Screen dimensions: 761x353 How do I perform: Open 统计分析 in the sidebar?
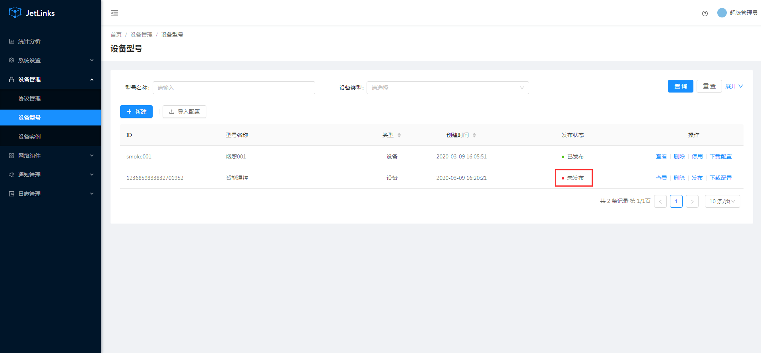click(50, 41)
